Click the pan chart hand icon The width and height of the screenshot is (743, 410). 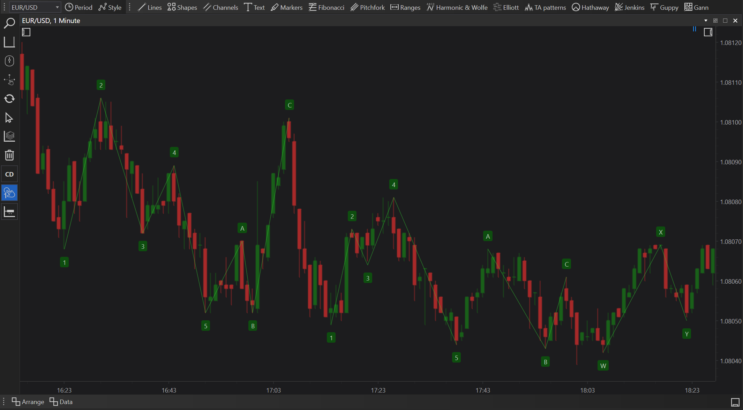click(x=9, y=80)
